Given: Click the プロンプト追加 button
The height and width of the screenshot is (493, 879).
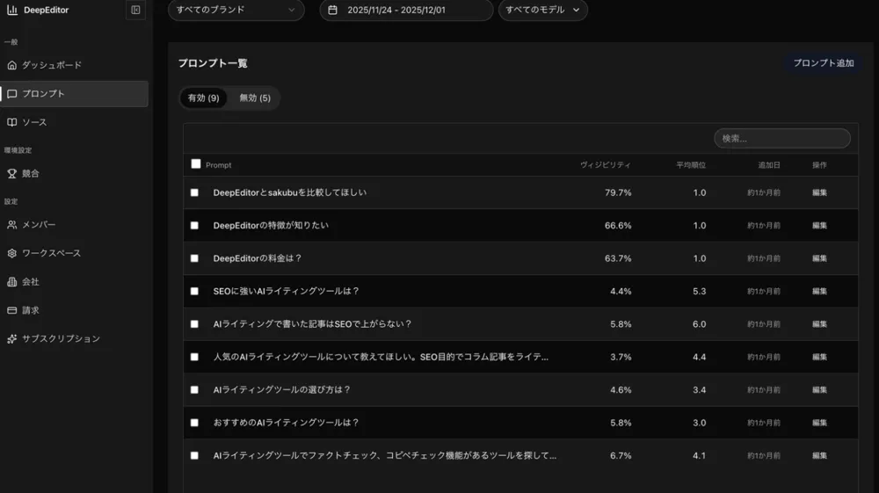Looking at the screenshot, I should (824, 63).
